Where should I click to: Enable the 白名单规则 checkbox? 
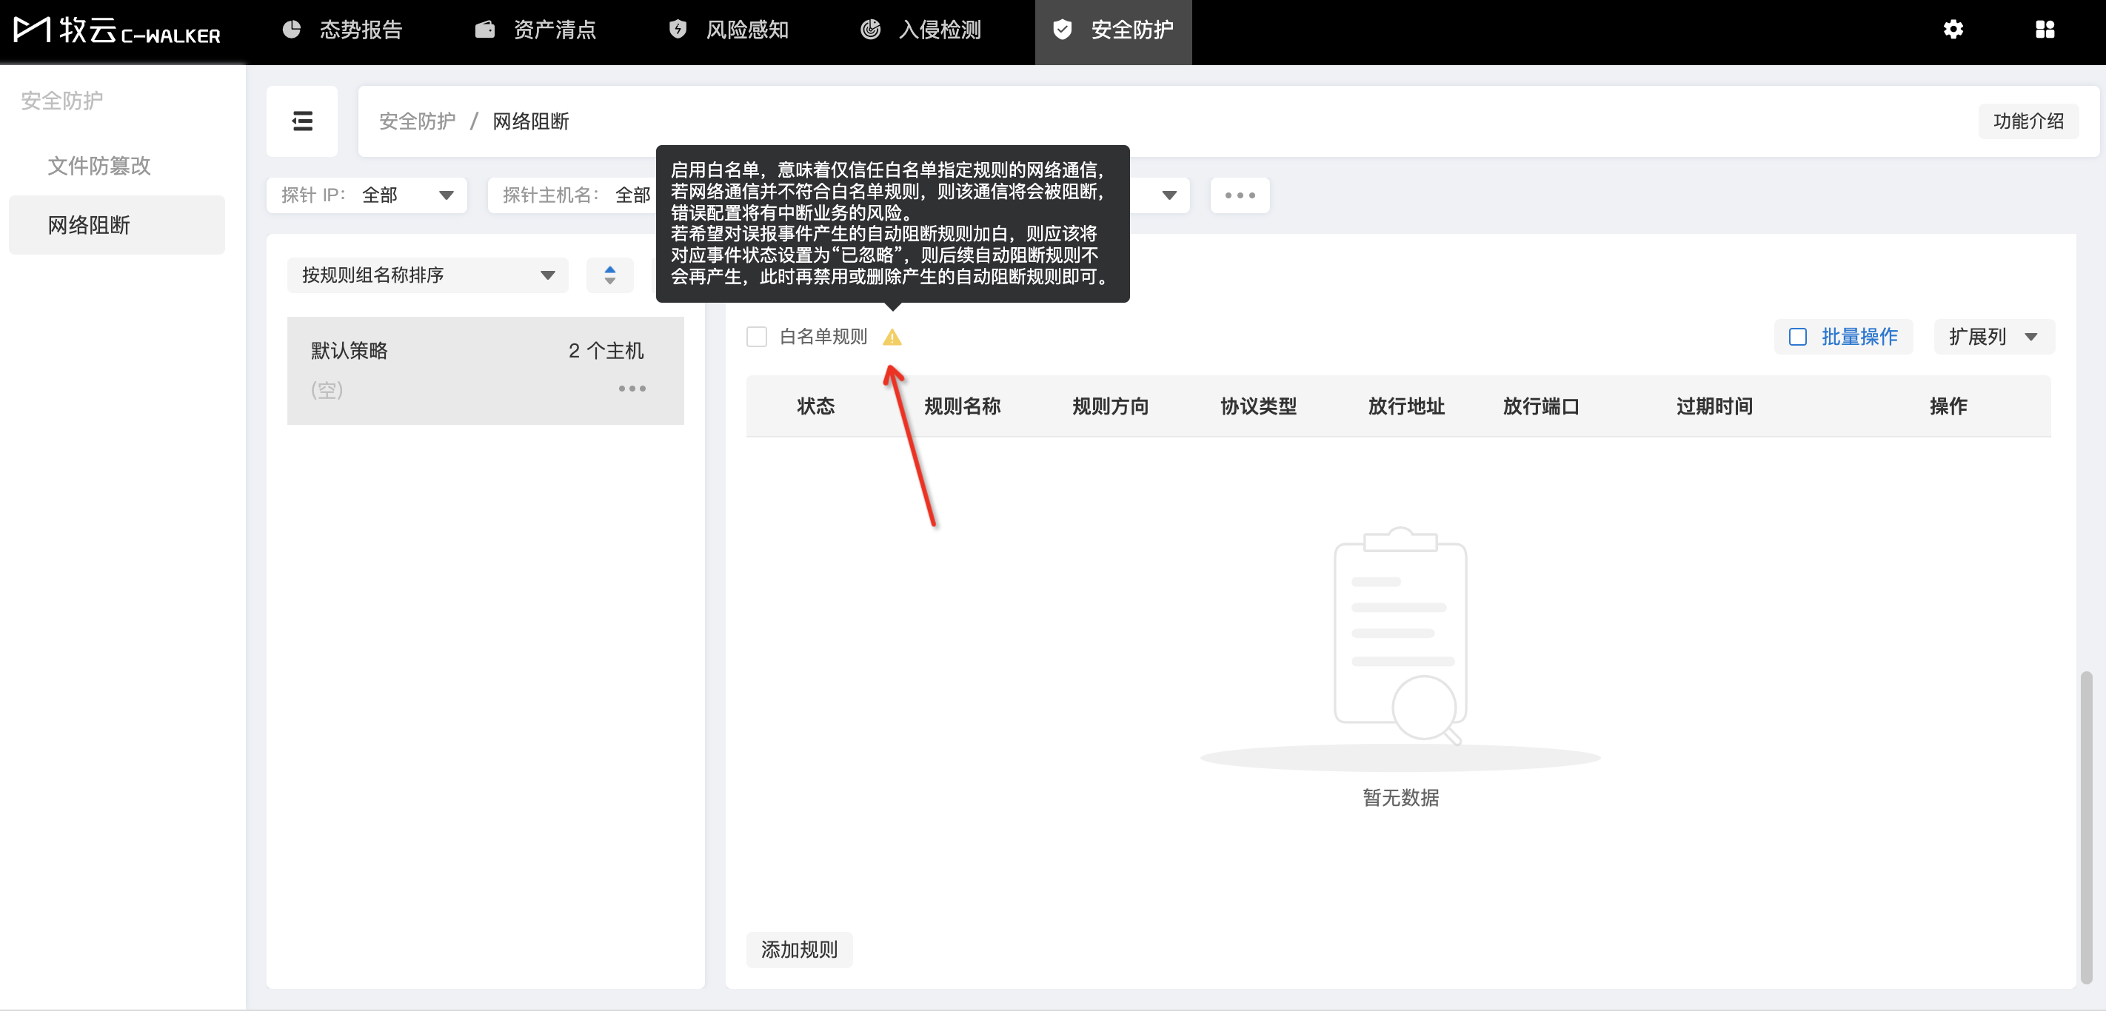point(757,338)
